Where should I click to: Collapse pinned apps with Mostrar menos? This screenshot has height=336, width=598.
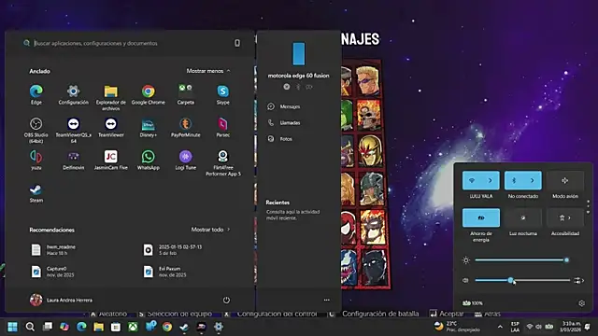click(x=208, y=71)
